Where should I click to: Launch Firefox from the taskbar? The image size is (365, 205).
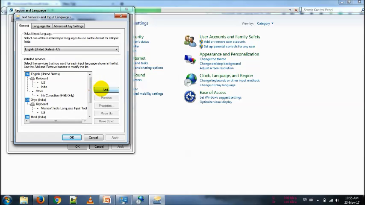40,200
